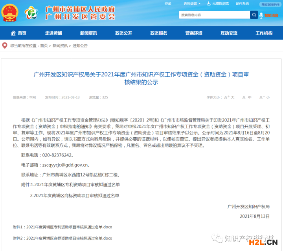Click the magnifier search button
This screenshot has width=283, height=251.
[x=254, y=15]
